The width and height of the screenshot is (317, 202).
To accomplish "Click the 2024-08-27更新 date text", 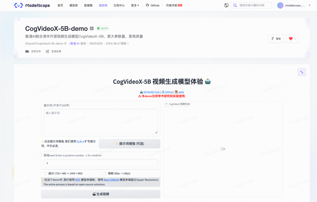I will [116, 43].
